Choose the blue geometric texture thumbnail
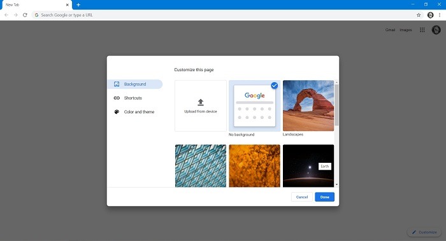 pyautogui.click(x=201, y=166)
